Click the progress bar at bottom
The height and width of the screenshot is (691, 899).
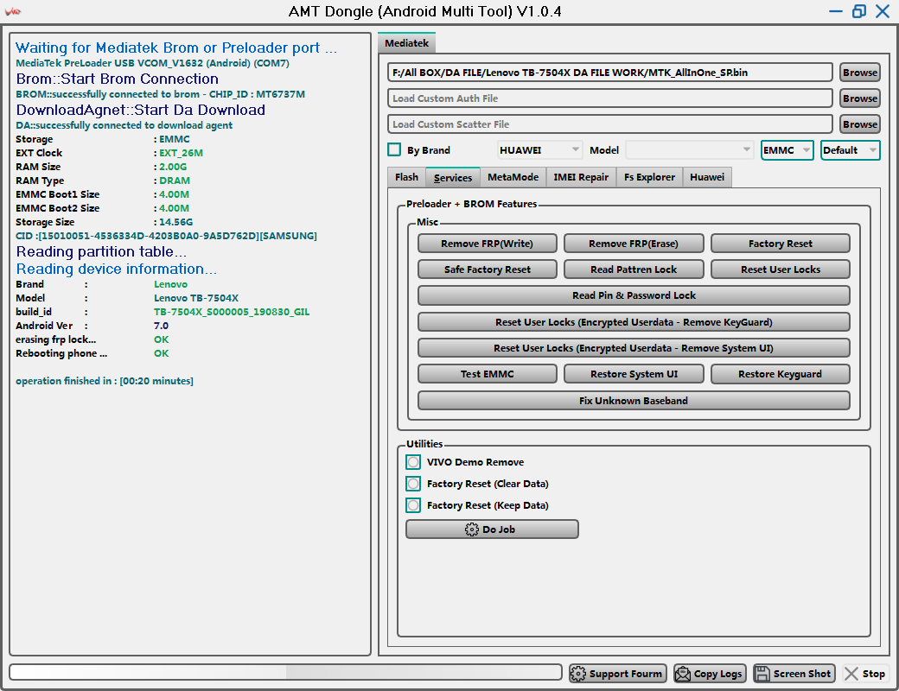coord(285,672)
